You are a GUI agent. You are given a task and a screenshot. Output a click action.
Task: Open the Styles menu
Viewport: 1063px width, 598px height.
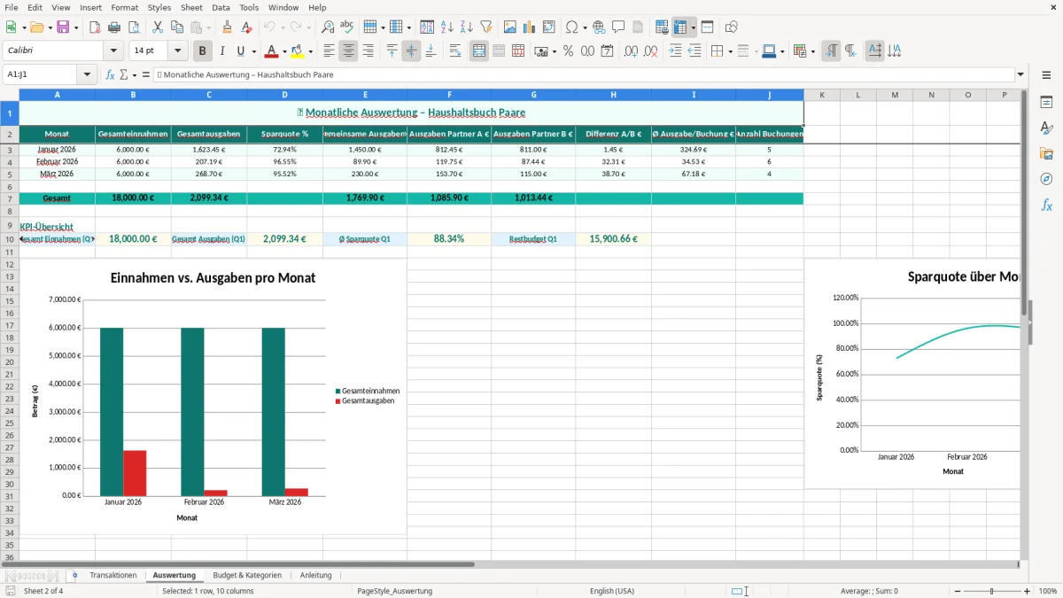(x=159, y=7)
